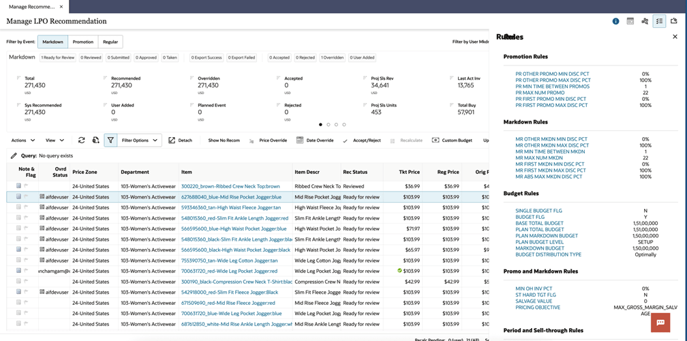Click note icon in 627688040_blue-Mid Rise Pocket Jogger row

tap(18, 196)
